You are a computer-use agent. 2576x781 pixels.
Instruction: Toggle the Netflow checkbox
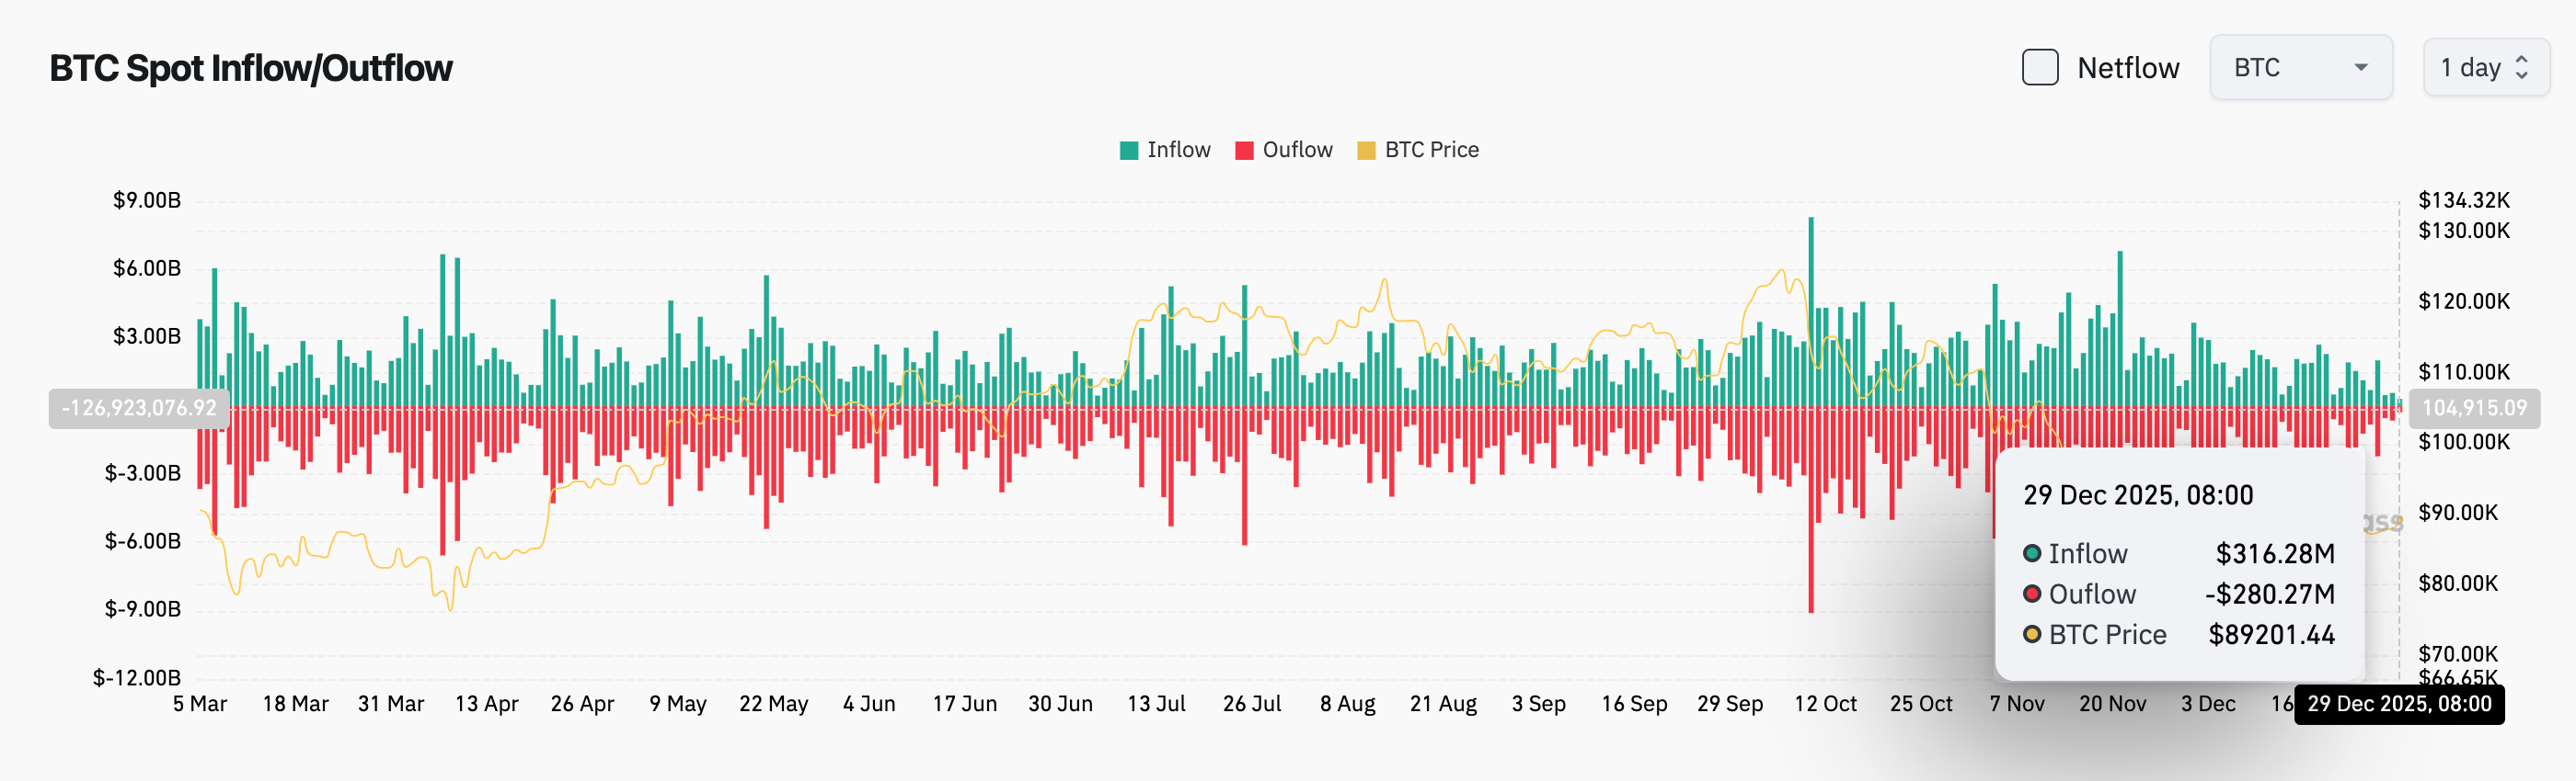click(x=2040, y=67)
